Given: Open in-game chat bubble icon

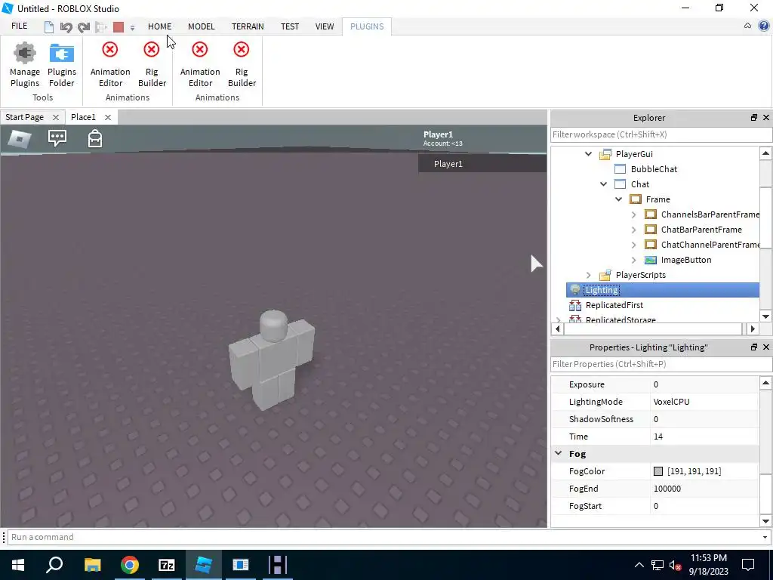Looking at the screenshot, I should click(57, 138).
